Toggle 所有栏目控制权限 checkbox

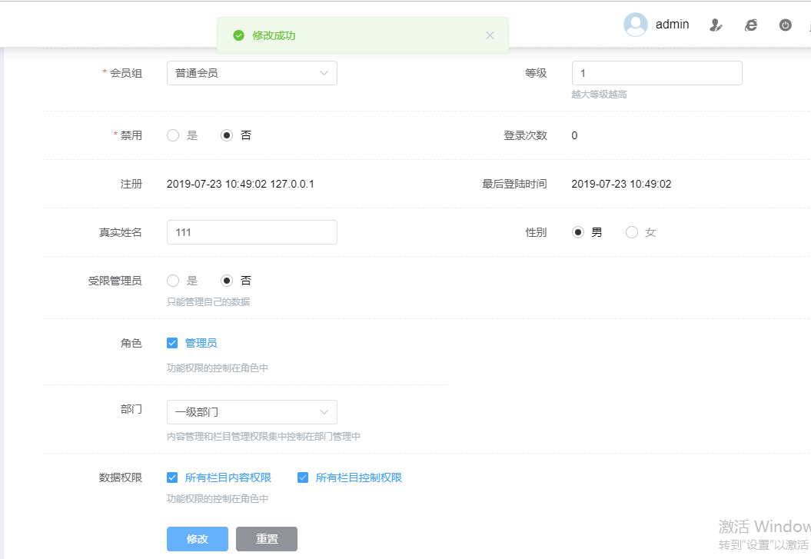pyautogui.click(x=303, y=477)
